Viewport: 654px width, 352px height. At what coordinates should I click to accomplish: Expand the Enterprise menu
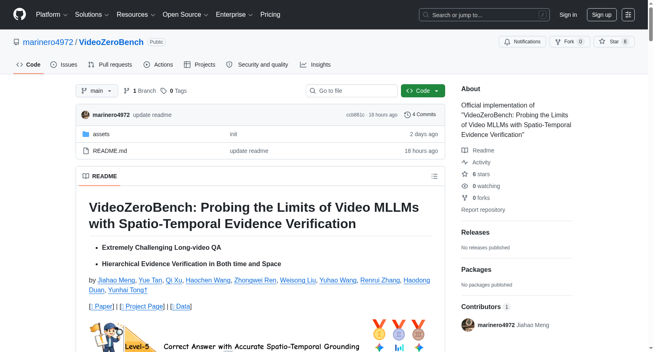tap(234, 15)
